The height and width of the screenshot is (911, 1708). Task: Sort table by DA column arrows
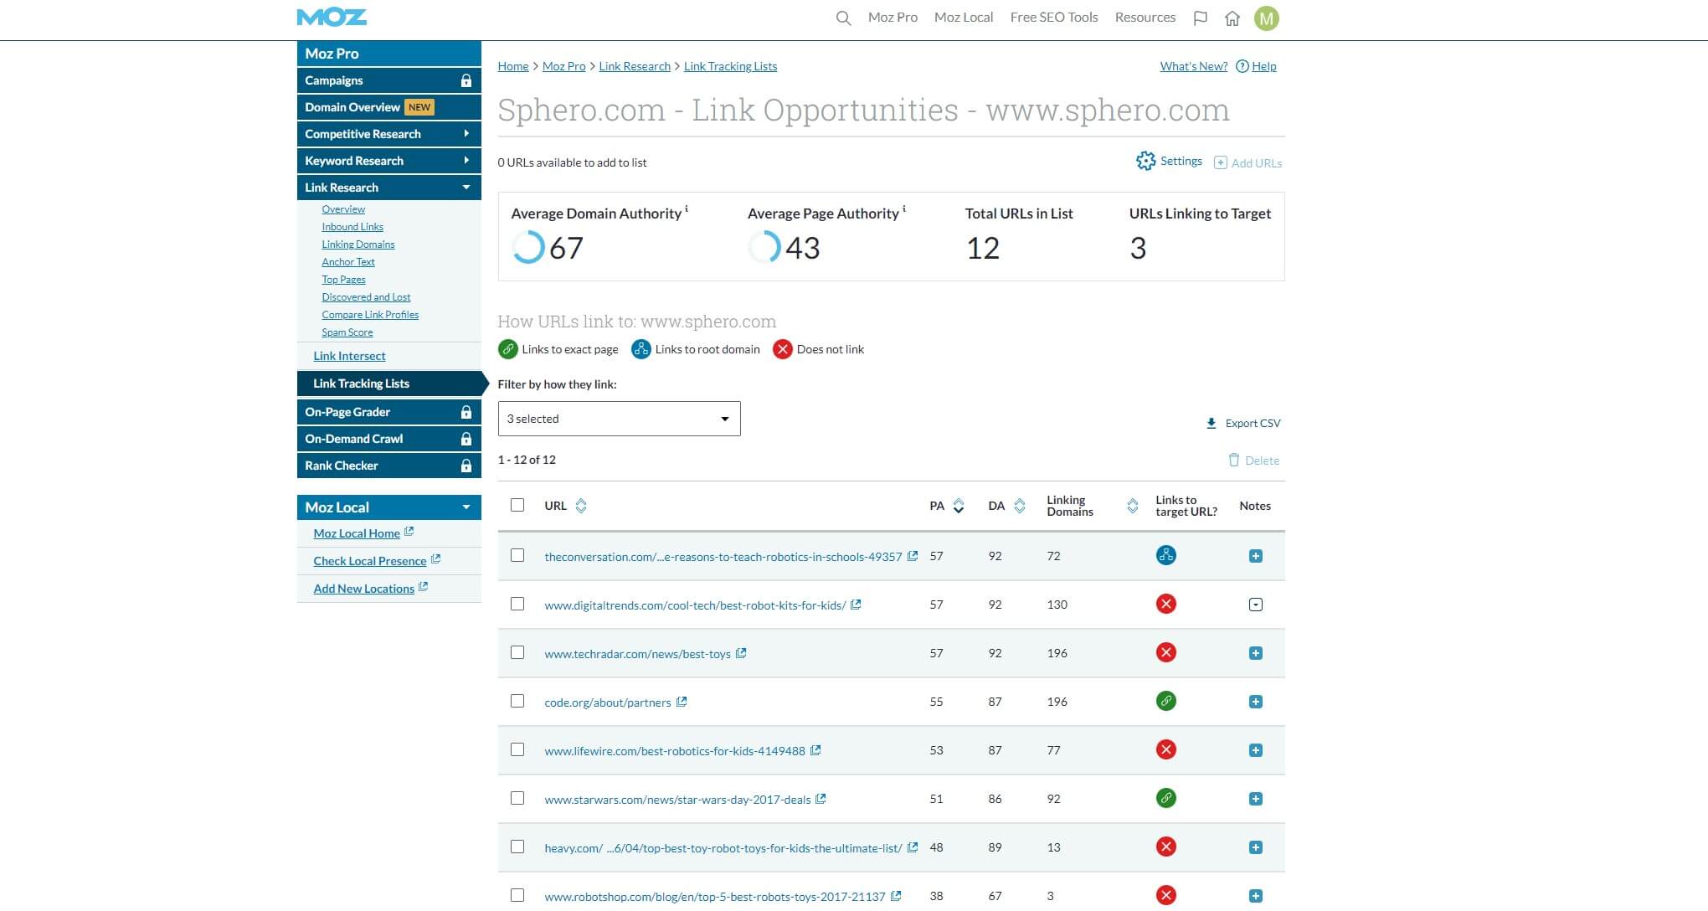[x=1019, y=506]
